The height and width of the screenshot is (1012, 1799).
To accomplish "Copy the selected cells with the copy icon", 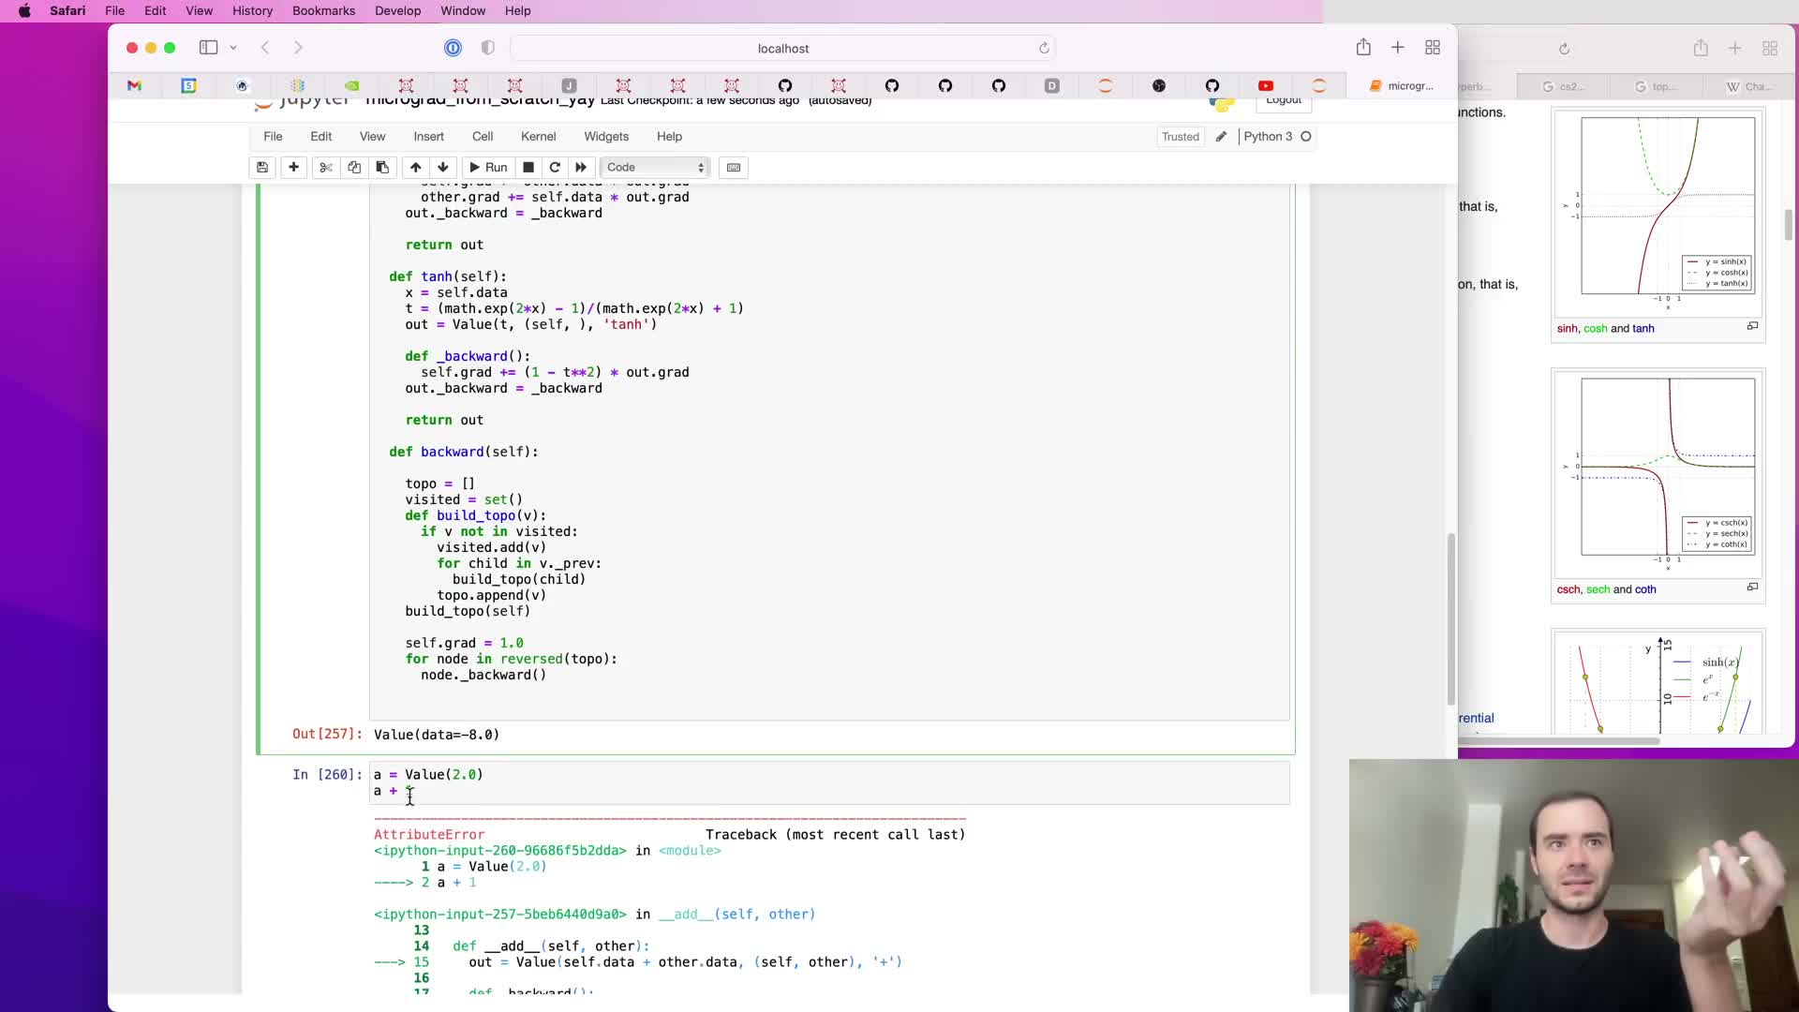I will (354, 167).
